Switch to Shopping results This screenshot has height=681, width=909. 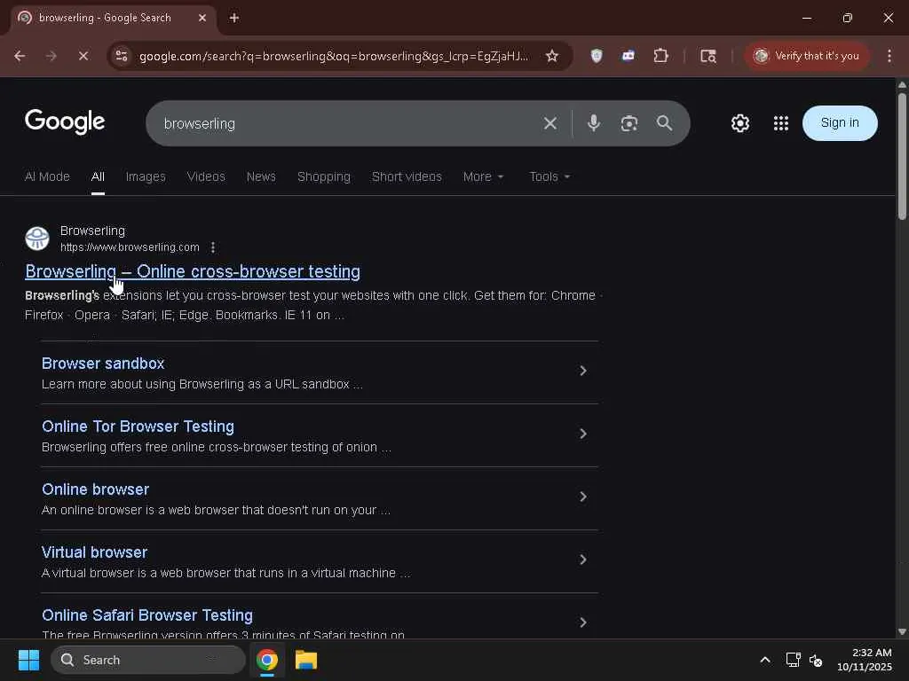323,176
